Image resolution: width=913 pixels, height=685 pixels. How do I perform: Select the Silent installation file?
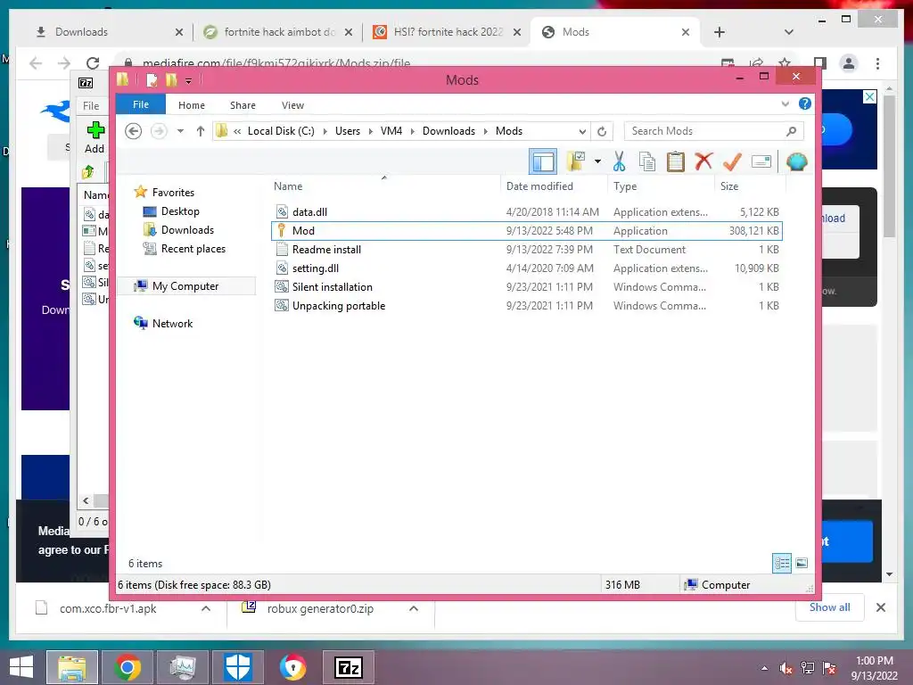click(527, 286)
